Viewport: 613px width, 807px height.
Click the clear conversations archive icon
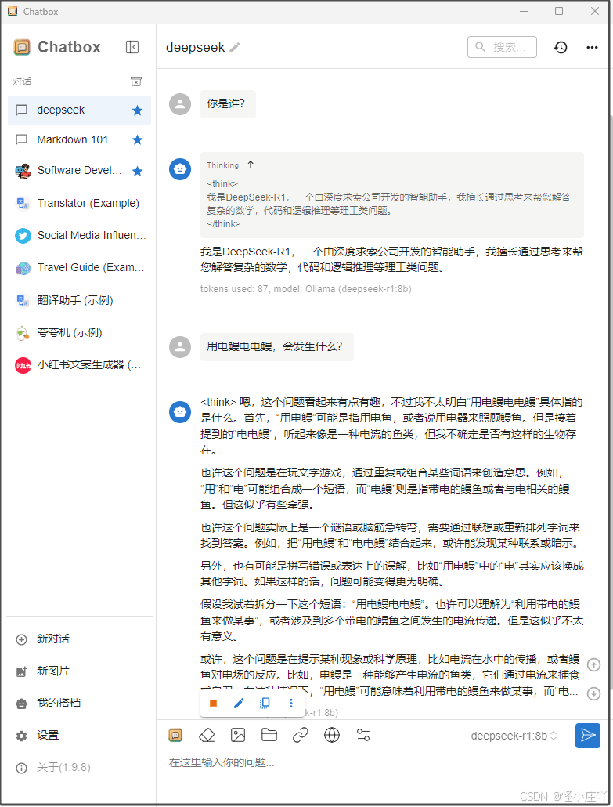point(136,81)
